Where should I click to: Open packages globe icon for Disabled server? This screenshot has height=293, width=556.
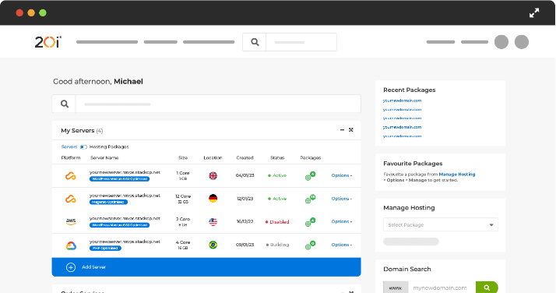click(x=310, y=222)
